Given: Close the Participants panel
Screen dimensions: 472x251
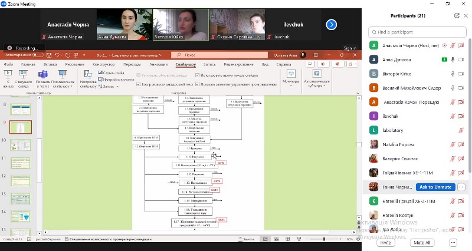Looking at the screenshot, I should point(466,16).
